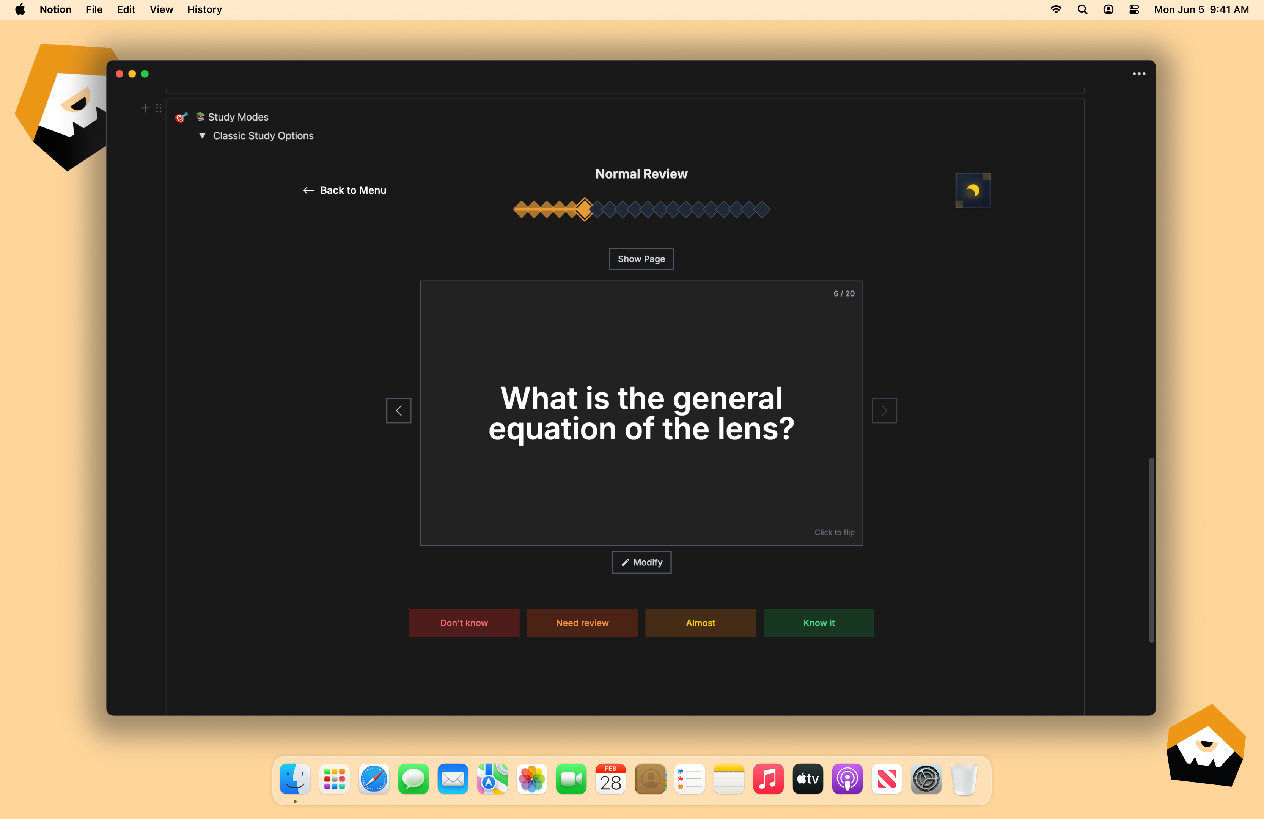This screenshot has height=819, width=1264.
Task: Flip the lens equation flashcard
Action: pyautogui.click(x=641, y=413)
